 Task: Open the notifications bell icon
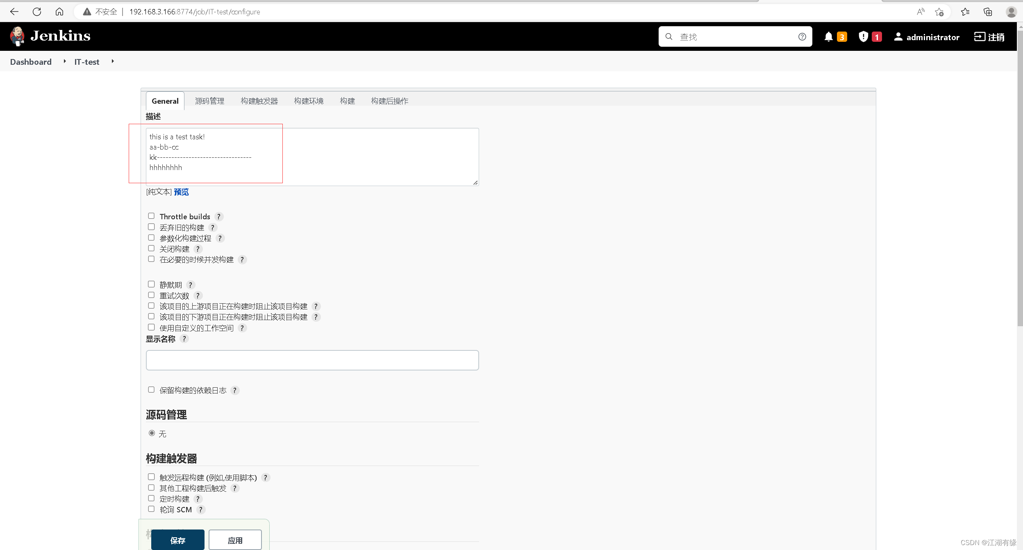pos(828,37)
